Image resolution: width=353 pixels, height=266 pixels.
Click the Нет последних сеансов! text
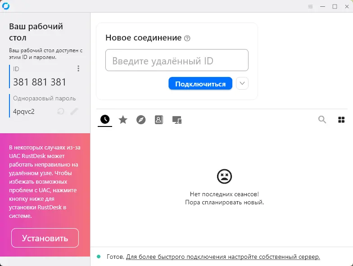point(224,194)
